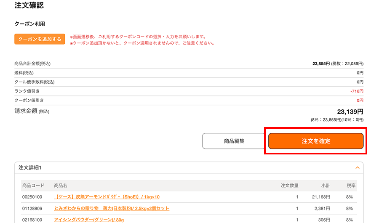
Task: Click the クーポンを追加する button
Action: (40, 39)
